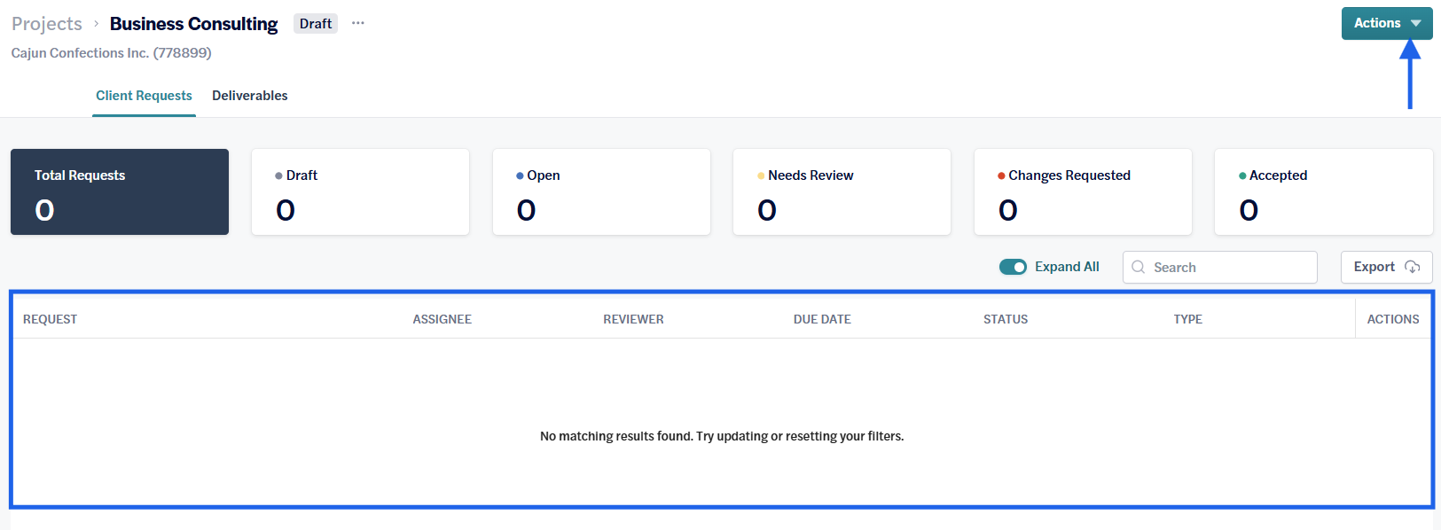Filter by Total Requests card
The width and height of the screenshot is (1441, 530).
(x=120, y=191)
